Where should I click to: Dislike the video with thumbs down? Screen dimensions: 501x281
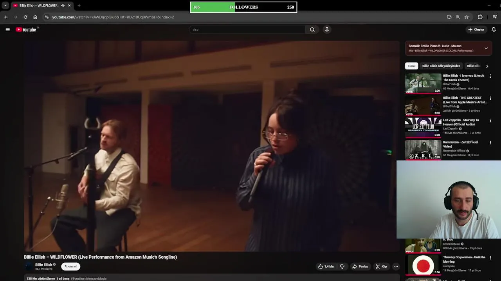(342, 267)
